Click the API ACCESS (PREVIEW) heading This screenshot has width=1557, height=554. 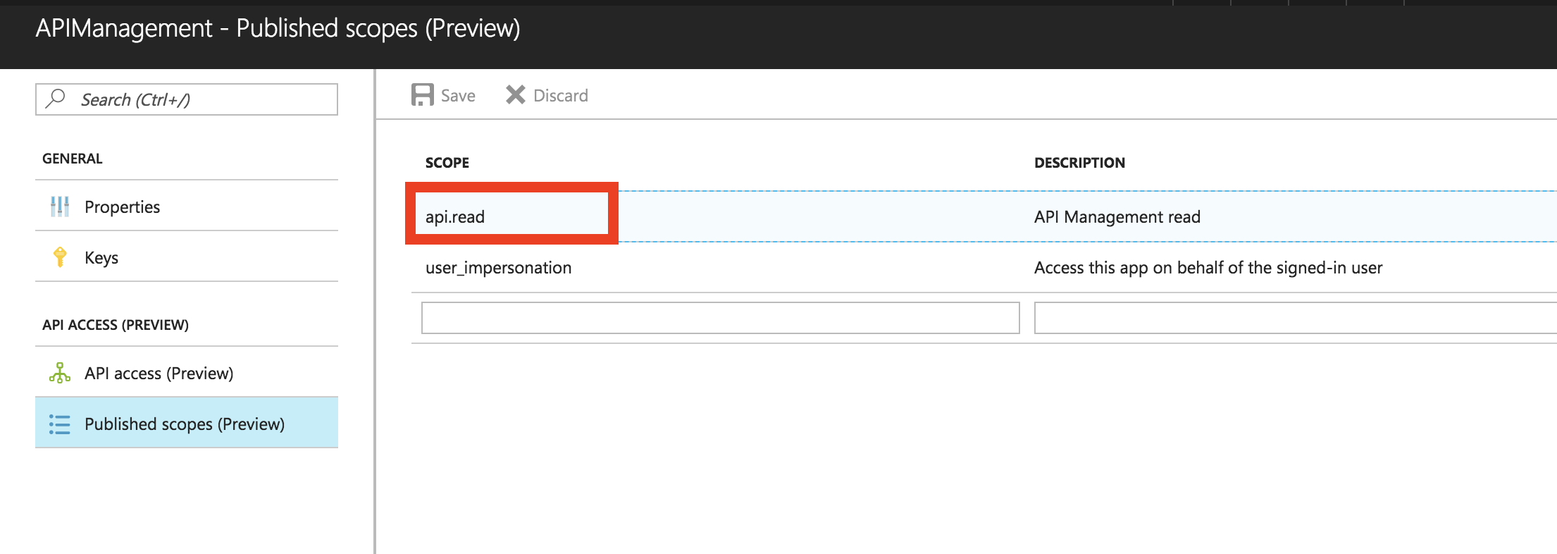(116, 325)
